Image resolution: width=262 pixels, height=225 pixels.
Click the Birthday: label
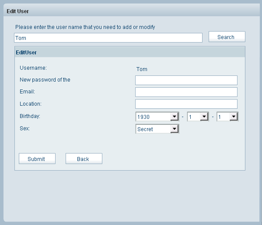tap(30, 116)
